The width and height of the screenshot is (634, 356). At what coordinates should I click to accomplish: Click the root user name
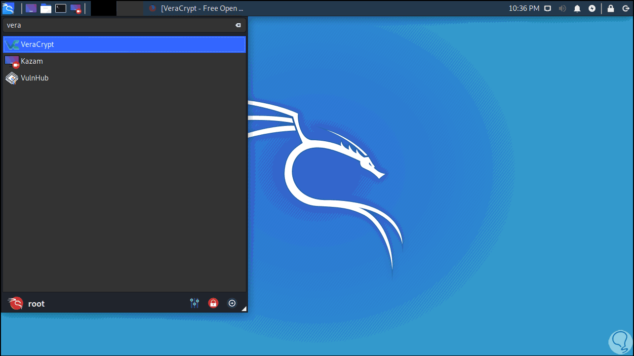[37, 304]
